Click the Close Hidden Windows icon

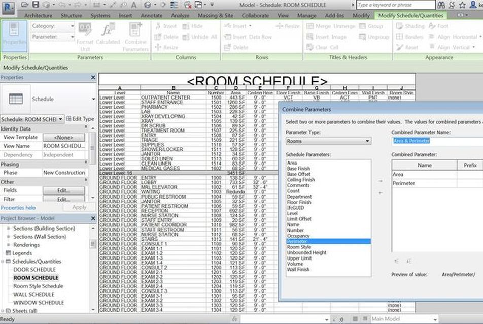click(x=188, y=5)
